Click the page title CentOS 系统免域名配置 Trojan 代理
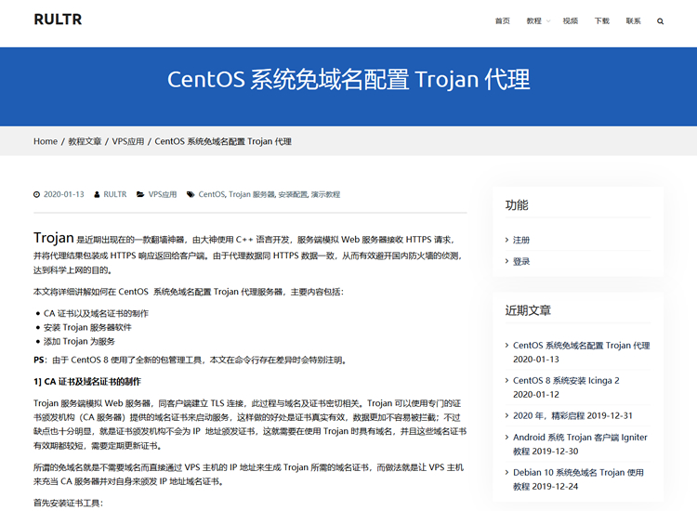Viewport: 697px width, 511px height. click(x=348, y=80)
